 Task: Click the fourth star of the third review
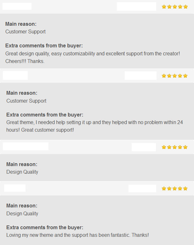point(180,147)
